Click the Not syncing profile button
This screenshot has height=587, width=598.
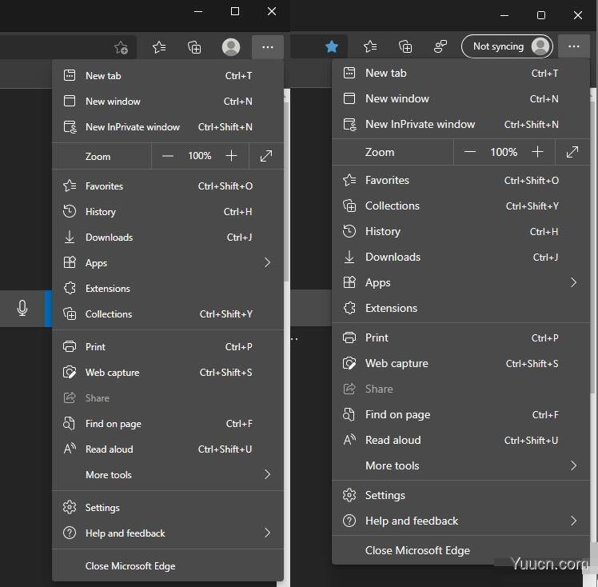coord(507,46)
